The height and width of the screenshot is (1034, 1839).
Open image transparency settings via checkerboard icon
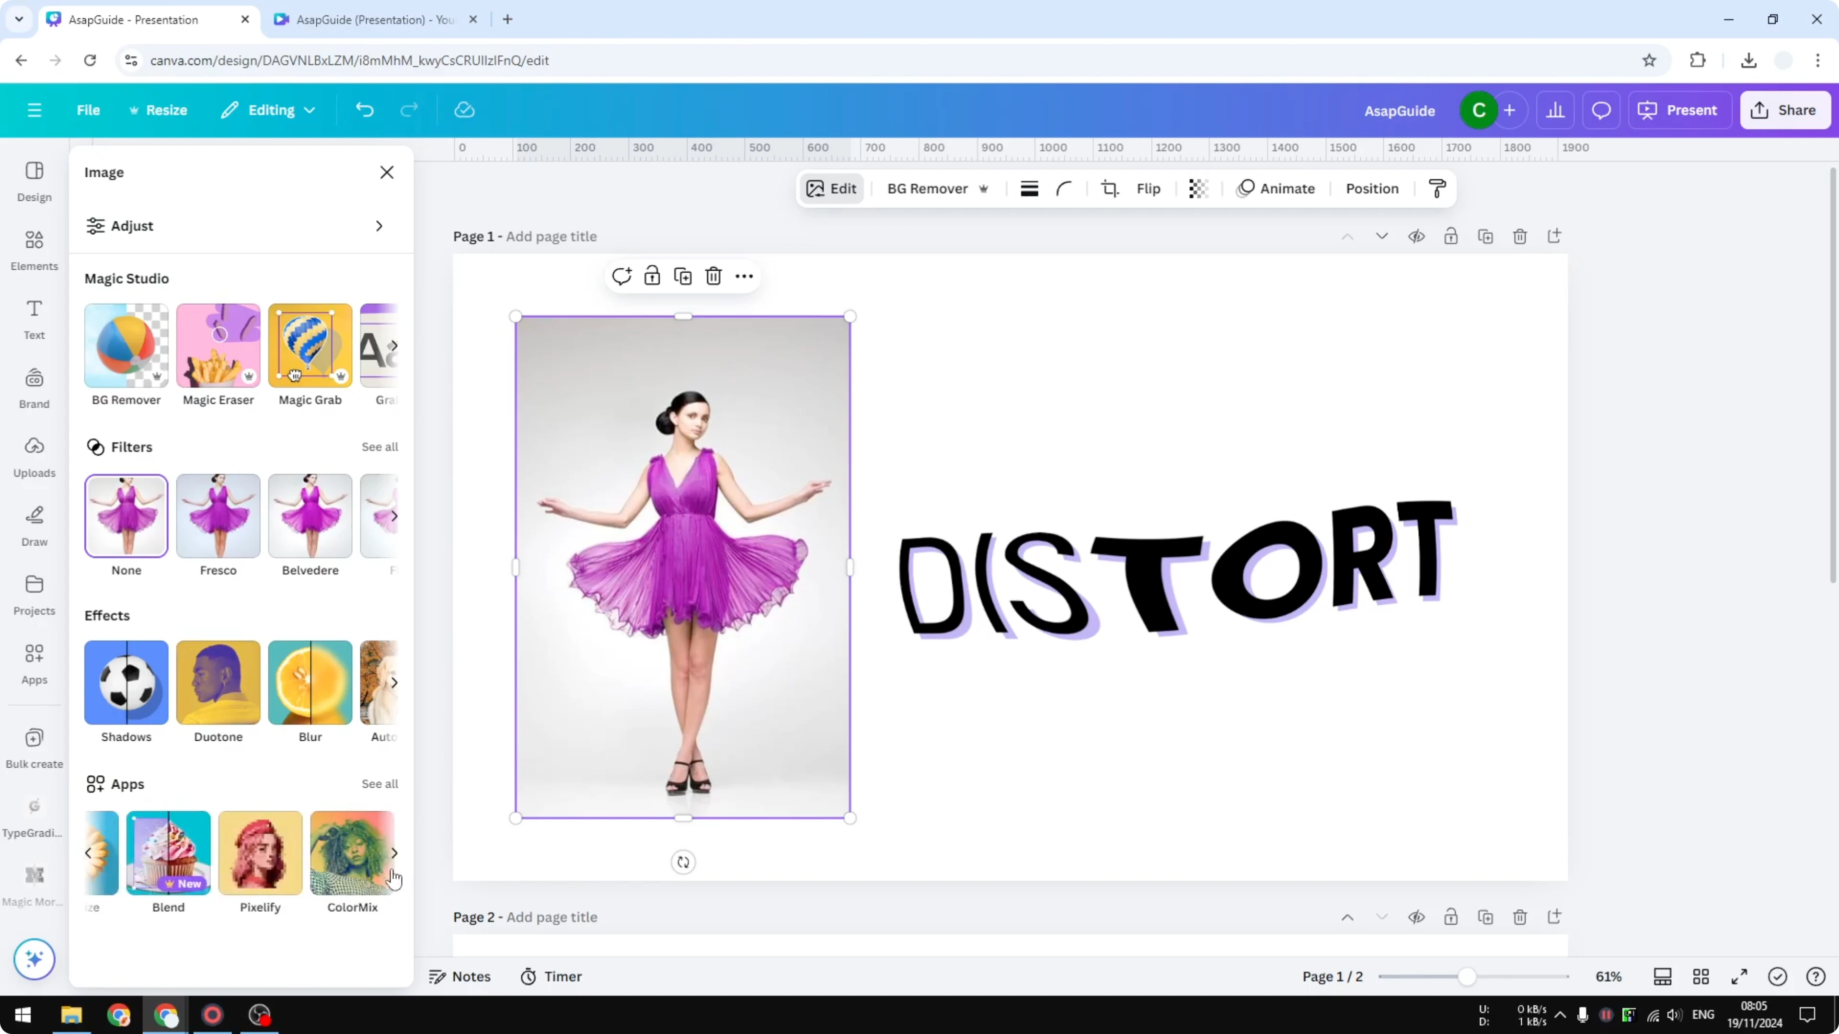coord(1198,188)
